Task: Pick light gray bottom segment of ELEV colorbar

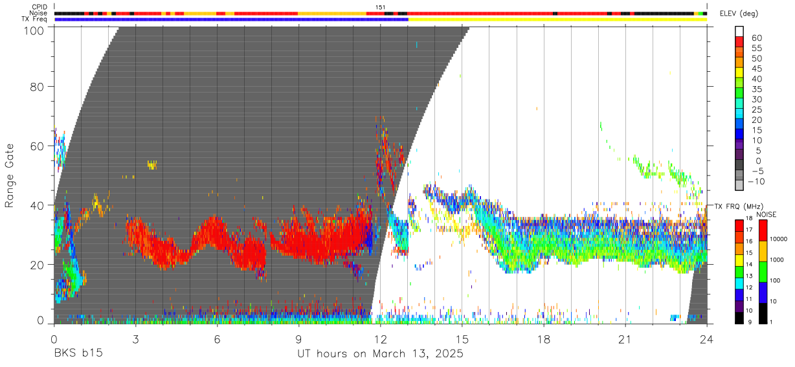Action: (739, 186)
